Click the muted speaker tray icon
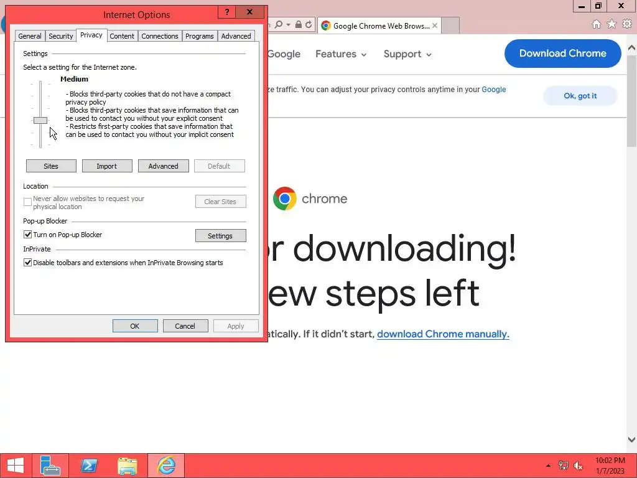The width and height of the screenshot is (637, 478). pos(578,466)
